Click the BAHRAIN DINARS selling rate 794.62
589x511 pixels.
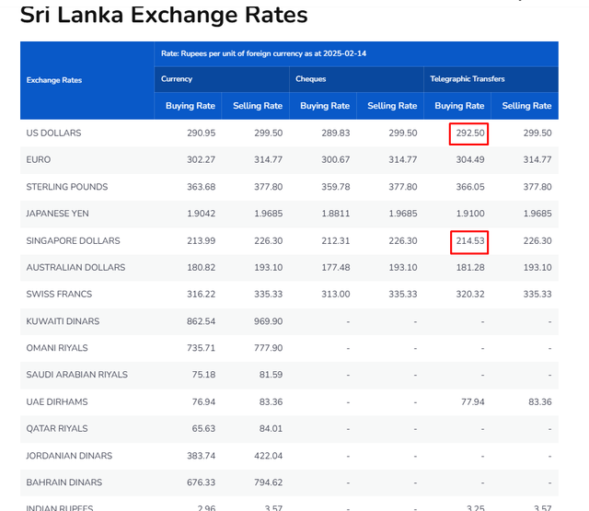[268, 482]
